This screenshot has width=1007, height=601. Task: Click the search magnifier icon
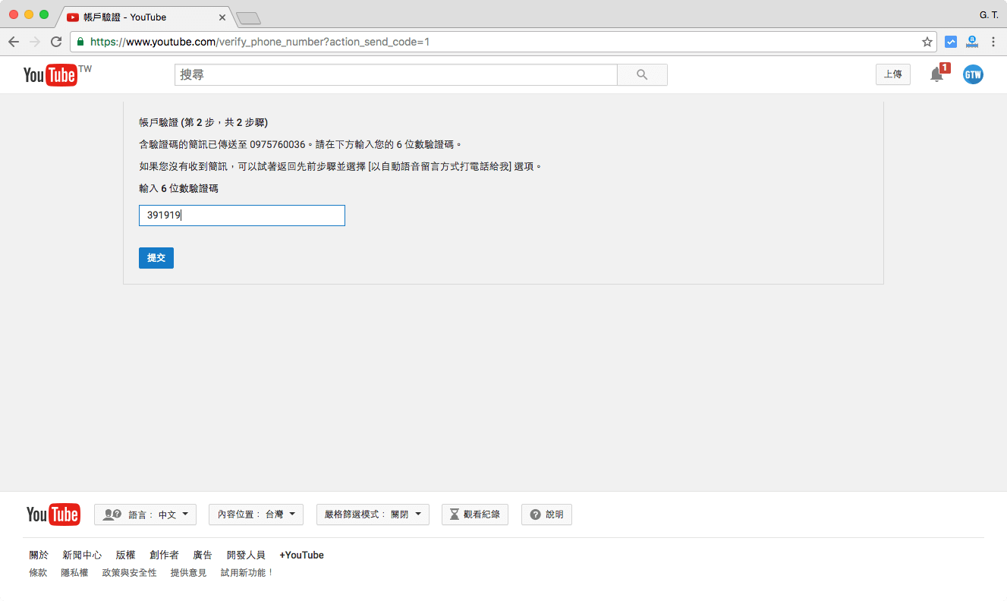point(641,74)
